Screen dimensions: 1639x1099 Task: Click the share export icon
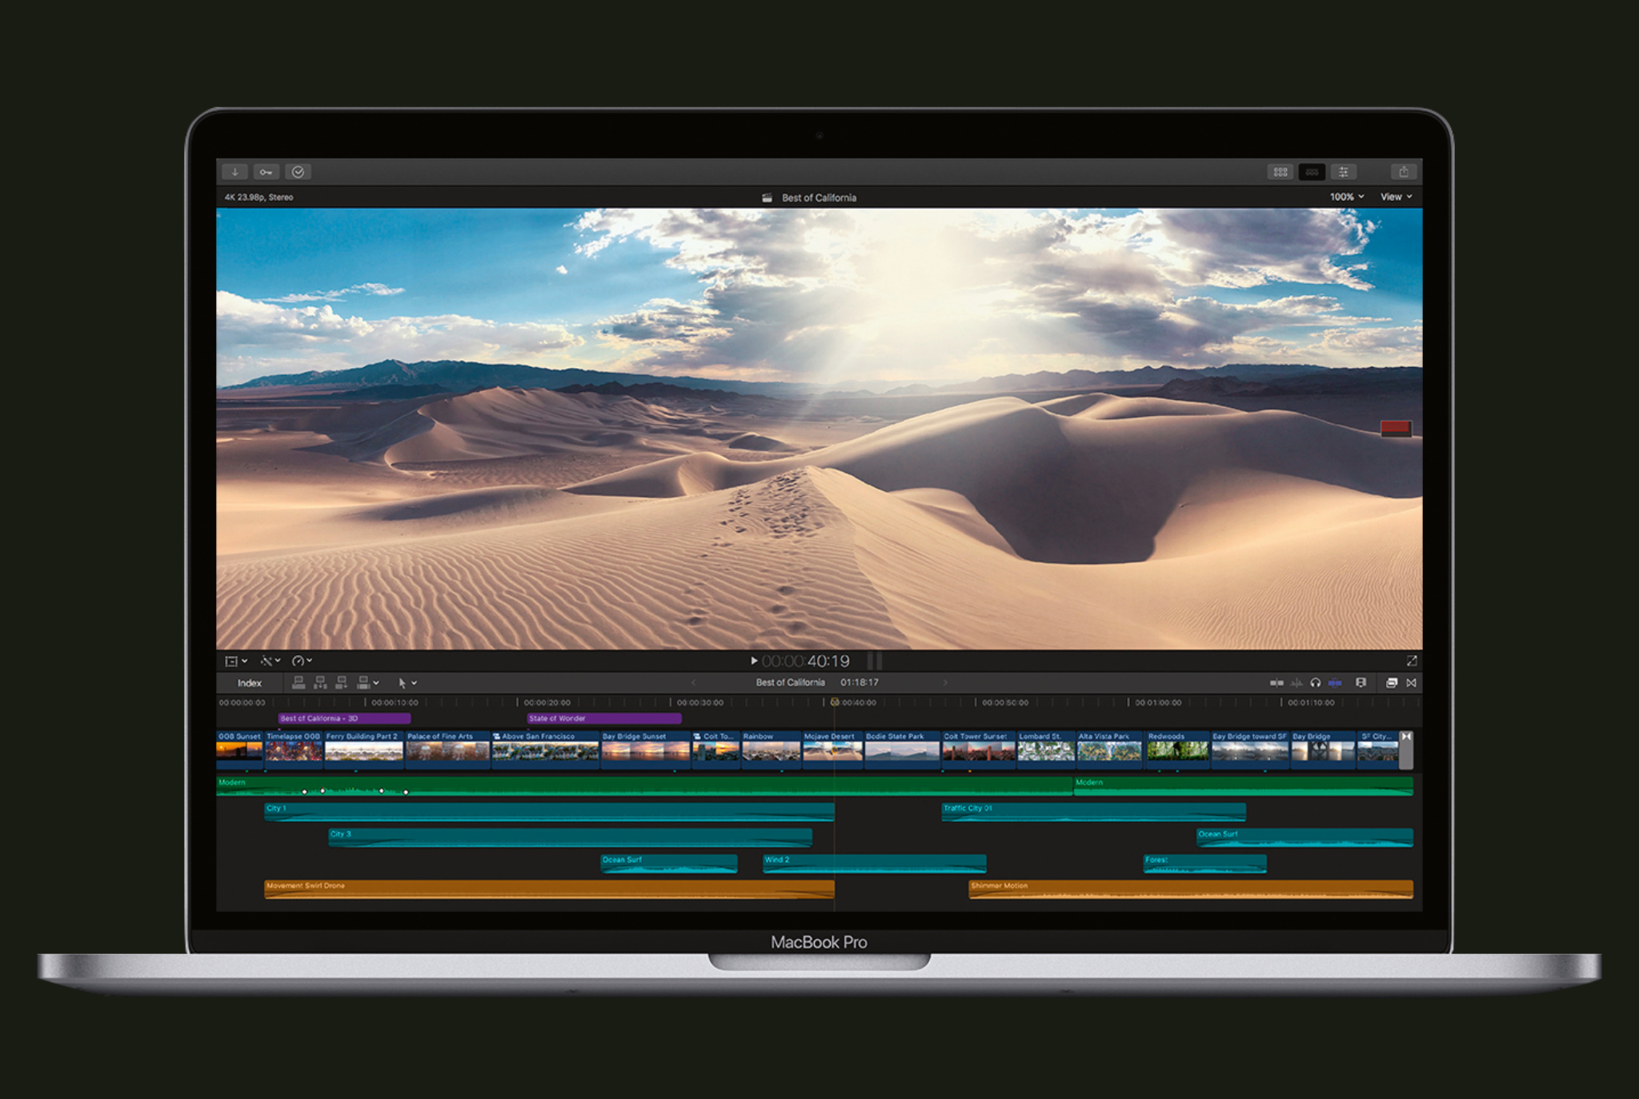(x=1404, y=172)
